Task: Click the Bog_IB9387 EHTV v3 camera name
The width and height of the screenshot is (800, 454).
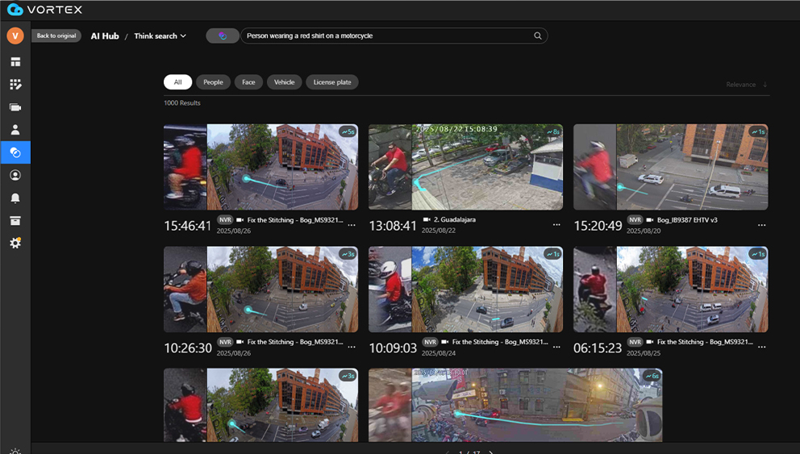Action: tap(687, 220)
